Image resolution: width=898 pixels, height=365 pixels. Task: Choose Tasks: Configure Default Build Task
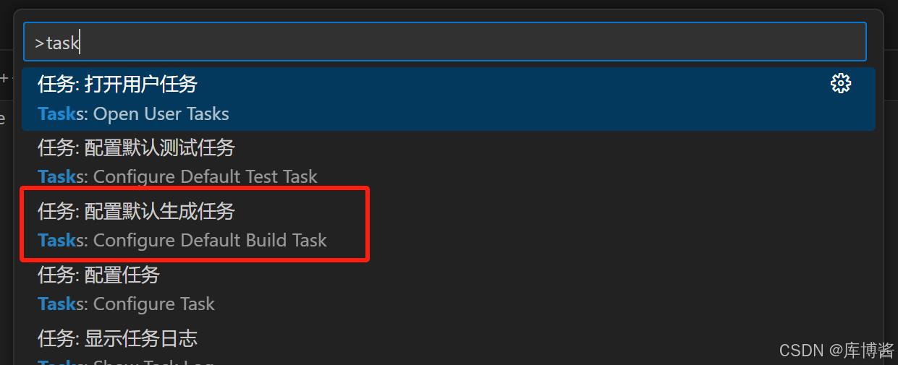tap(182, 241)
